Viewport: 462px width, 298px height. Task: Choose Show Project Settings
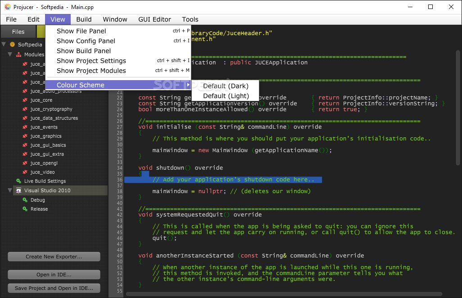click(118, 61)
